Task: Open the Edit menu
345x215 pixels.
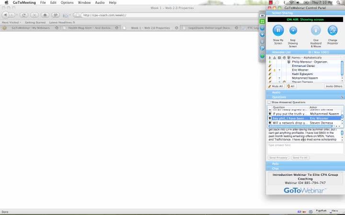Action: [x=53, y=3]
